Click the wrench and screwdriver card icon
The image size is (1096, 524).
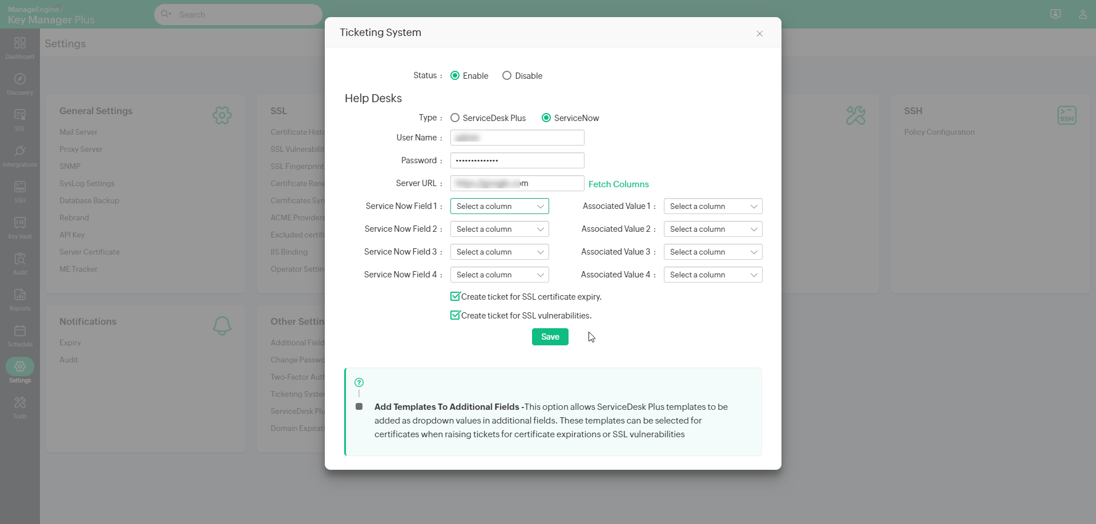[856, 115]
